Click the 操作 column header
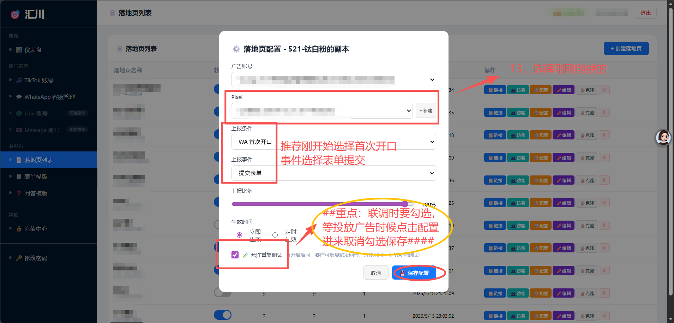Viewport: 674px width, 323px height. pyautogui.click(x=489, y=70)
